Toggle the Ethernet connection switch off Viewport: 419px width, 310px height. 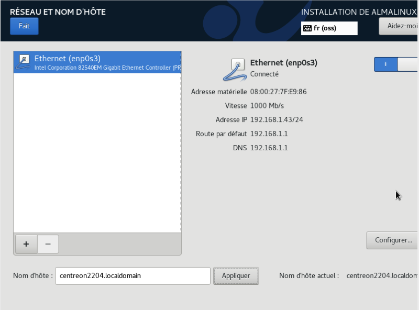pyautogui.click(x=396, y=64)
